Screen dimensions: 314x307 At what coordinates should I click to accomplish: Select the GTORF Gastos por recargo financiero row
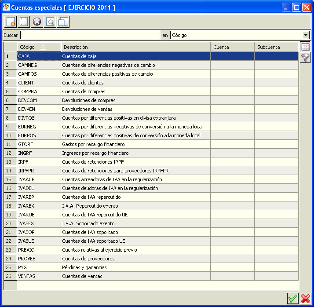click(x=151, y=144)
